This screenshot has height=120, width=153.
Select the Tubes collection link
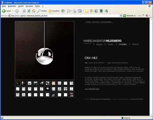point(110,44)
